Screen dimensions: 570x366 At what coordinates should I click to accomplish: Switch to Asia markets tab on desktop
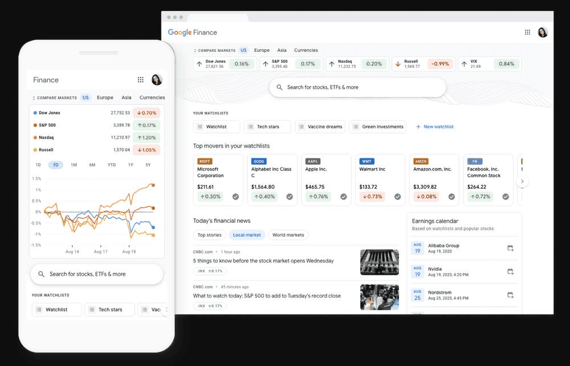point(282,50)
